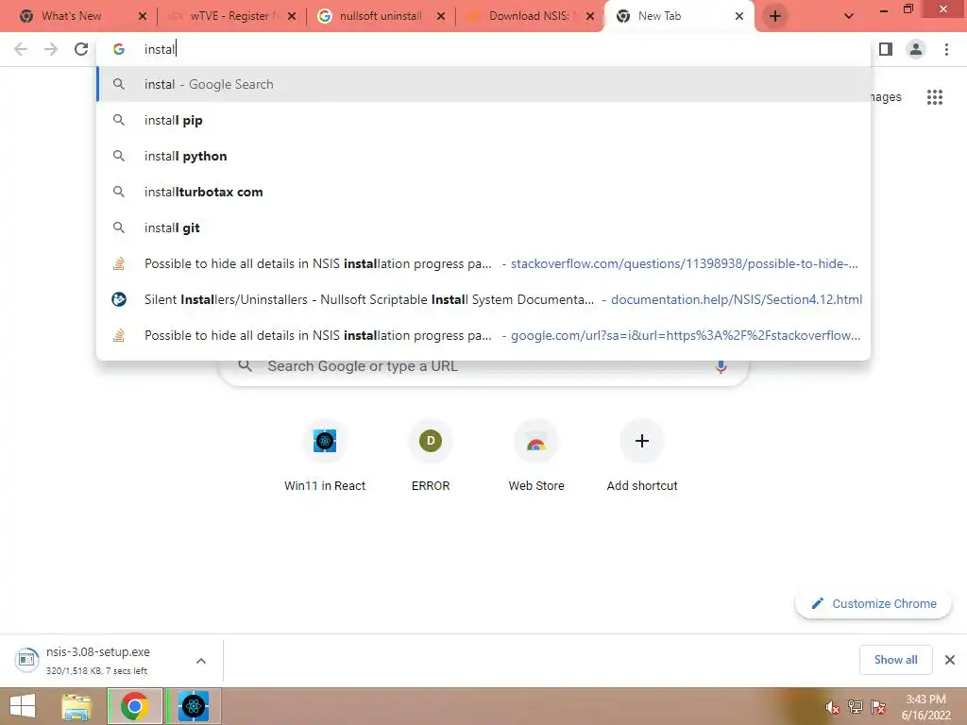Open File Explorer from the taskbar
The image size is (967, 725).
[76, 706]
